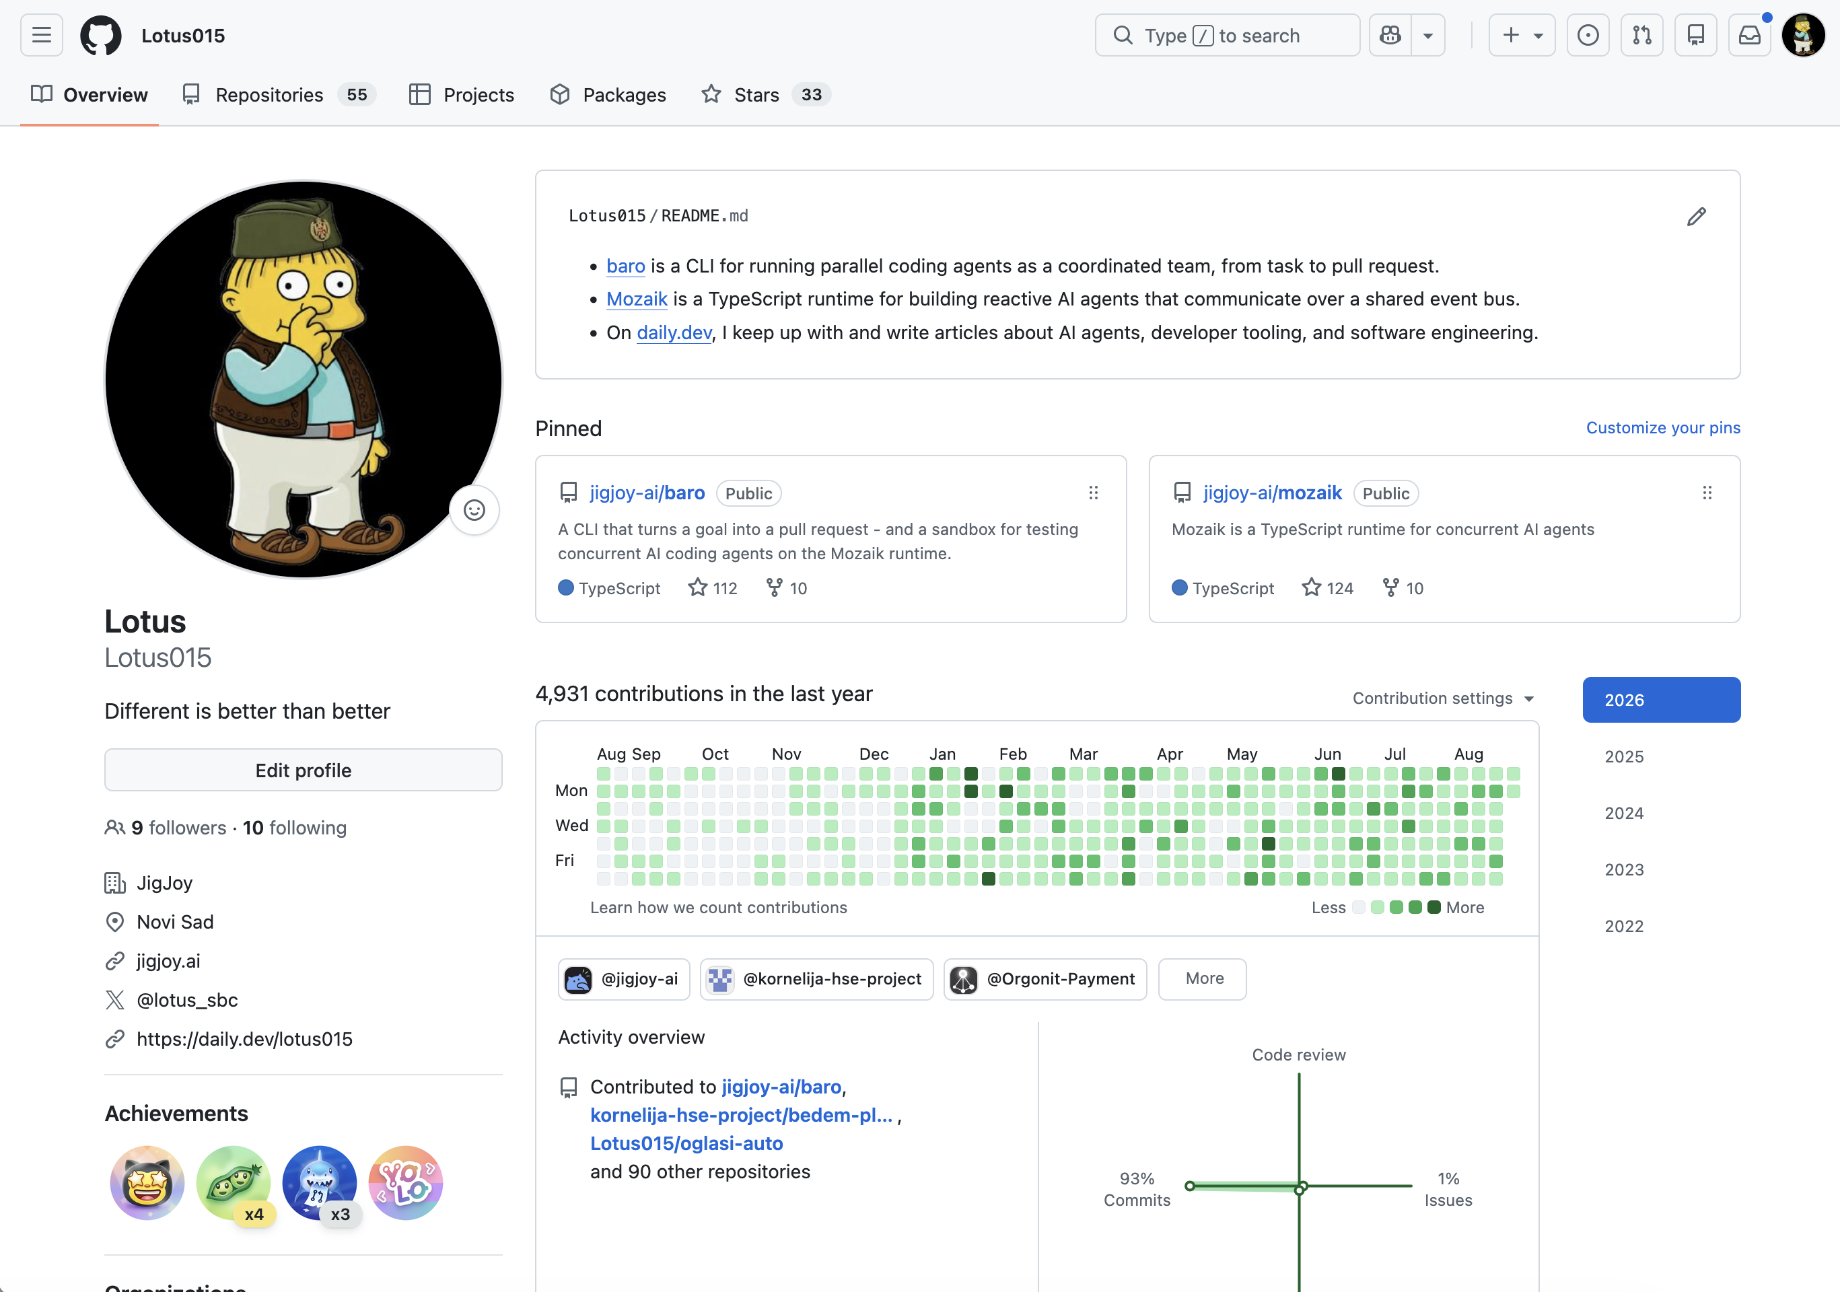Image resolution: width=1840 pixels, height=1292 pixels.
Task: Focus the Type / to search field
Action: pyautogui.click(x=1228, y=35)
